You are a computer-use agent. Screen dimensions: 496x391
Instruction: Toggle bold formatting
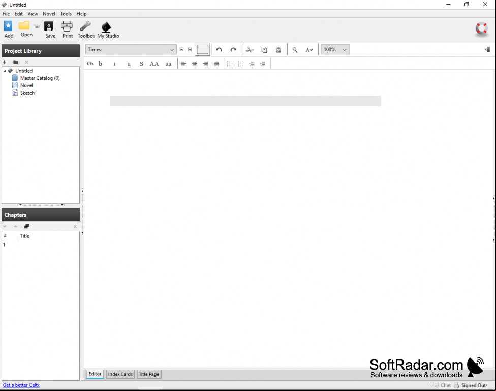pyautogui.click(x=101, y=64)
